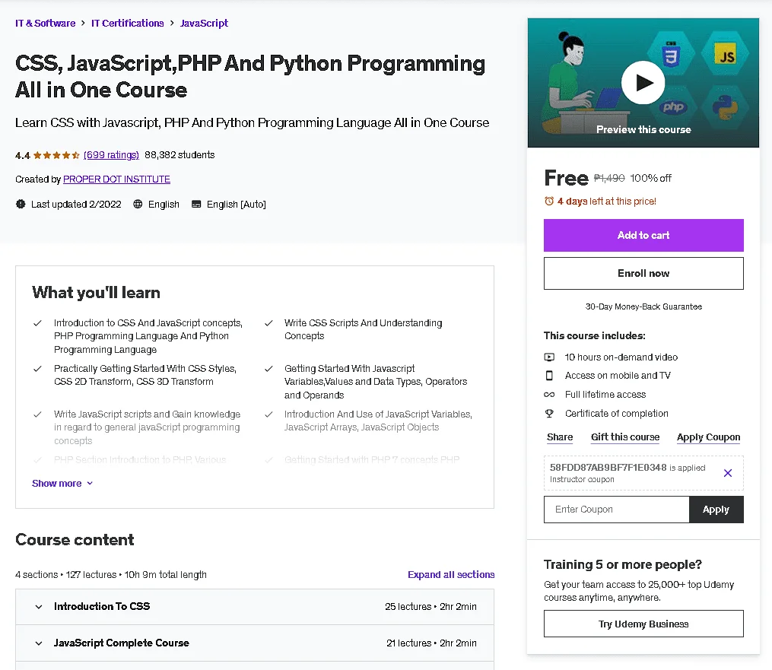
Task: Click the 30-Day Money-Back Guarantee text
Action: click(x=643, y=306)
